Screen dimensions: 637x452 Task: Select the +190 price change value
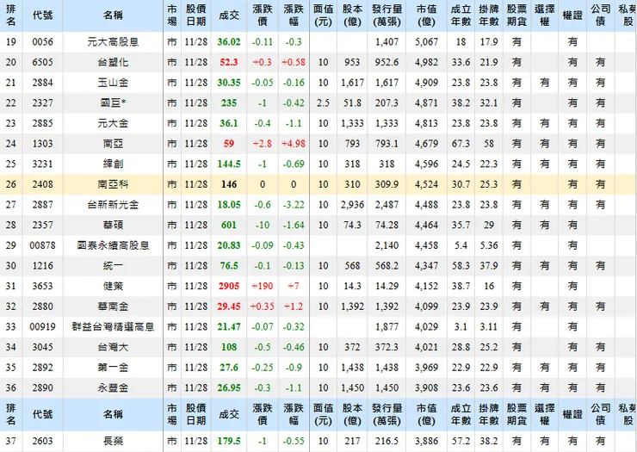click(x=262, y=286)
